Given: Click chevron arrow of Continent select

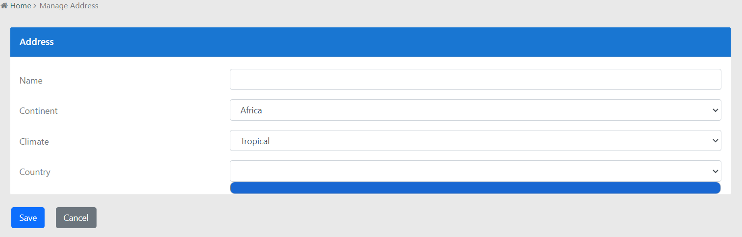Looking at the screenshot, I should coord(714,110).
